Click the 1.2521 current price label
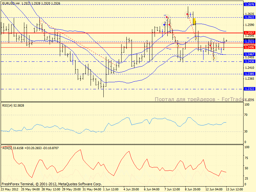 point(249,42)
